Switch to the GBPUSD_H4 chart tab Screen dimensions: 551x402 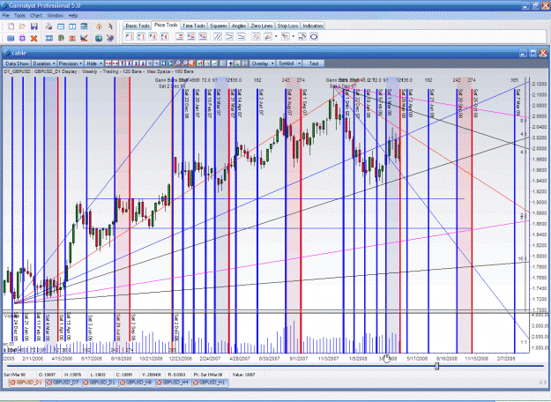175,383
